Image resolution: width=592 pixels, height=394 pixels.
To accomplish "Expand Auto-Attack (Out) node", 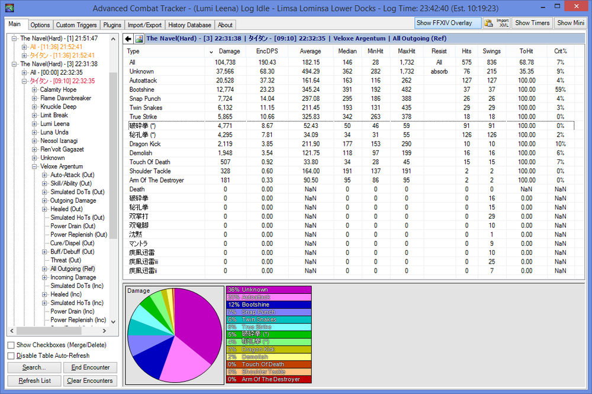I will click(44, 175).
